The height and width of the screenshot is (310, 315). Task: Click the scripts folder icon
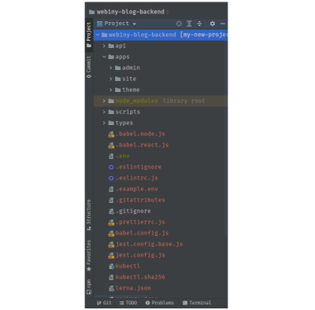(111, 112)
